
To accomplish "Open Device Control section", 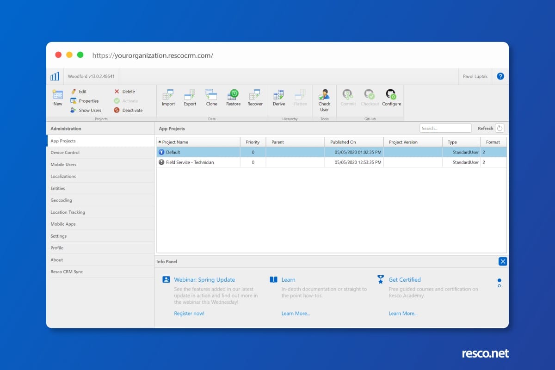I will [100, 153].
